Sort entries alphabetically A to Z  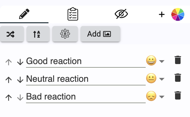[38, 34]
